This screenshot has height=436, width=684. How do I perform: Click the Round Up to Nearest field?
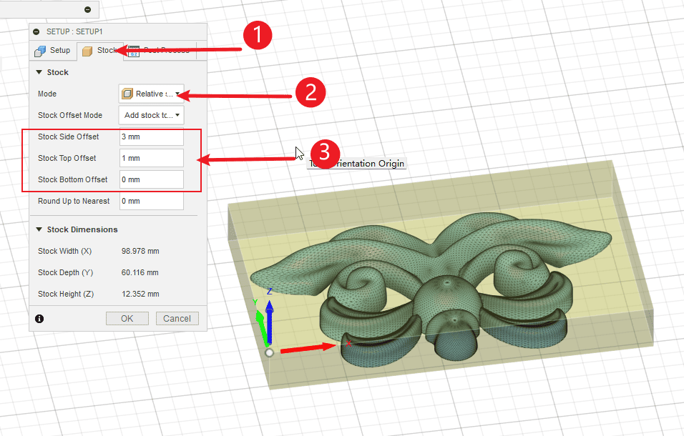[x=151, y=201]
